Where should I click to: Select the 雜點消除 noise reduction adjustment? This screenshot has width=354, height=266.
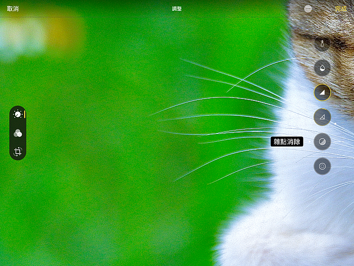[x=322, y=141]
